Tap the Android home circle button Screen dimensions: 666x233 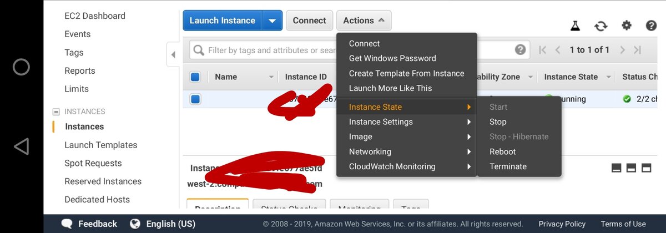coord(21,67)
